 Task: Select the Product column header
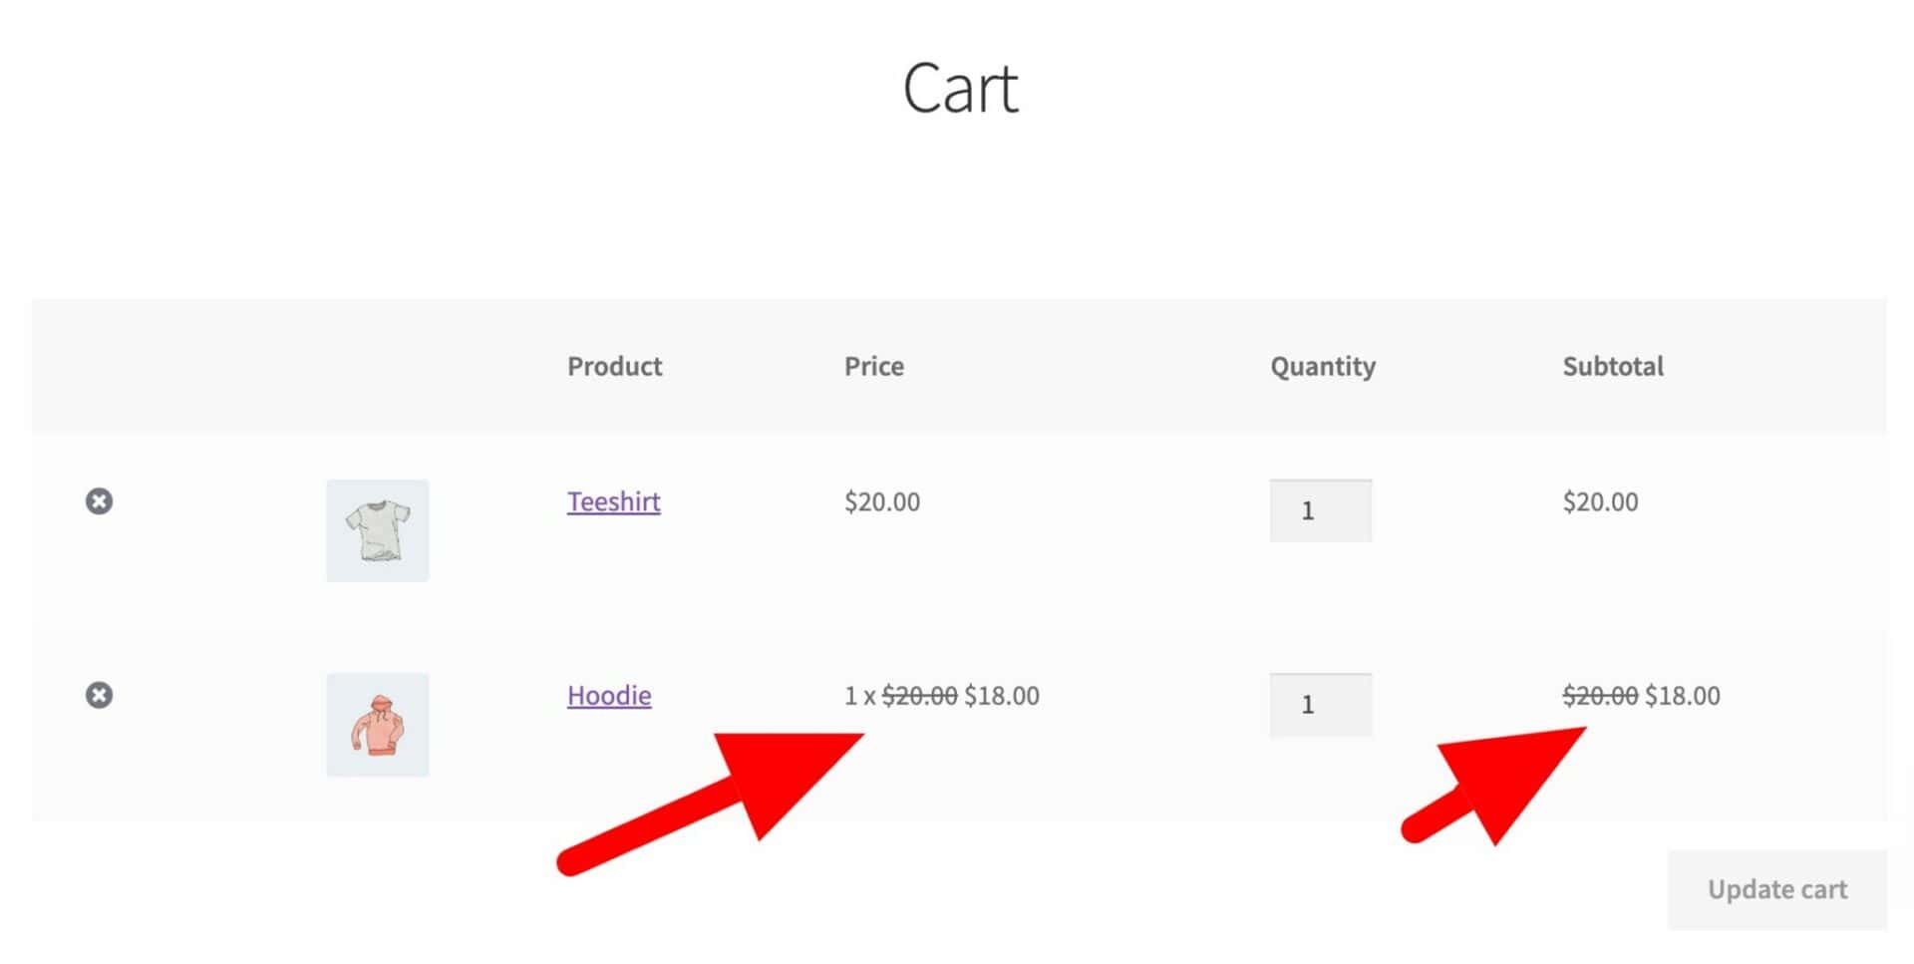[x=615, y=366]
